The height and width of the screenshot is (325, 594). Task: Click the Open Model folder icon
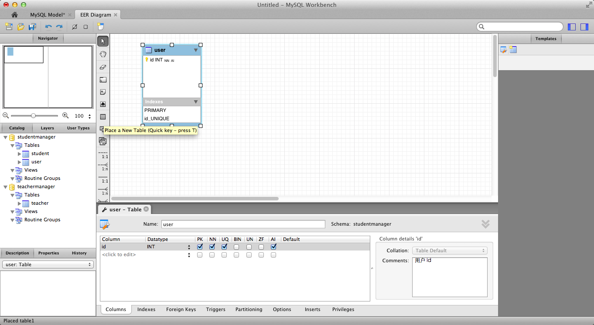point(20,27)
